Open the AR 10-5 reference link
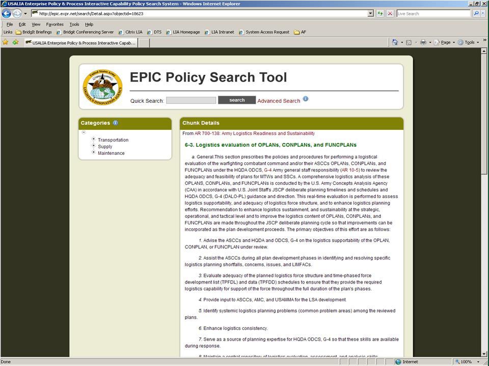 coord(350,170)
